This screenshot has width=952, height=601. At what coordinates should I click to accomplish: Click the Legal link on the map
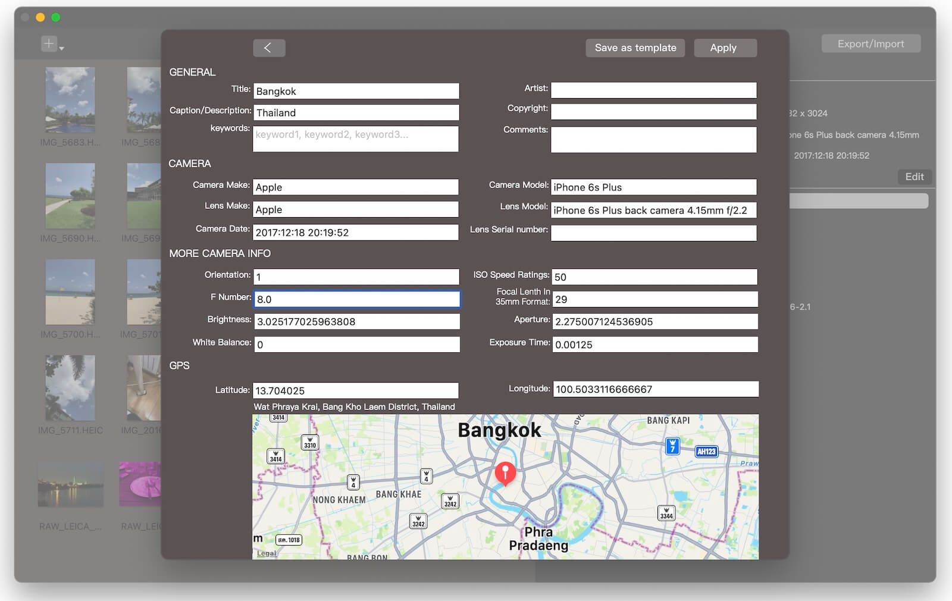[x=266, y=553]
